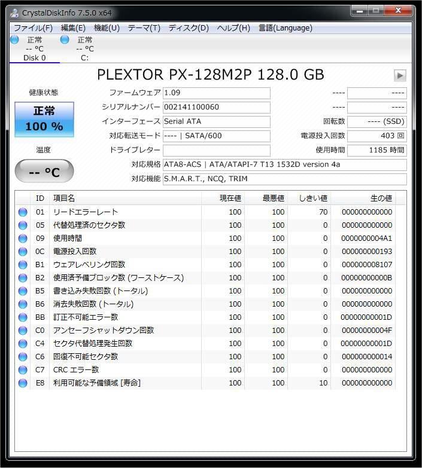The height and width of the screenshot is (468, 422).
Task: Click the interface field Serial ATA
Action: [216, 122]
